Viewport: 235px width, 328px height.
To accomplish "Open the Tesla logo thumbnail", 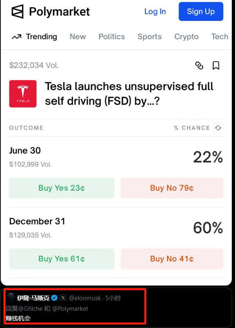I will click(x=23, y=94).
